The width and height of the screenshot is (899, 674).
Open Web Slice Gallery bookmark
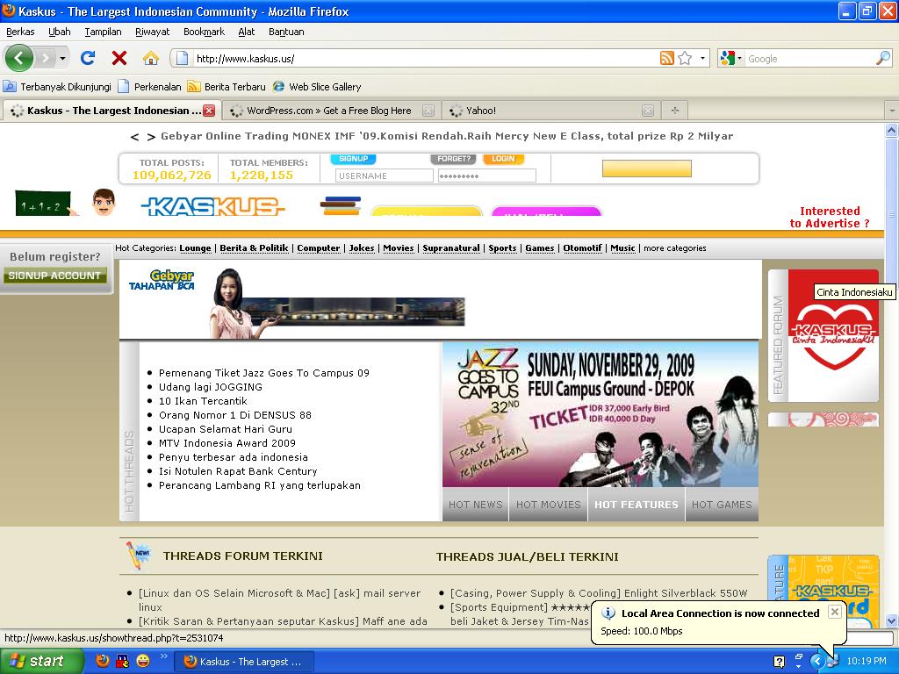tap(317, 87)
